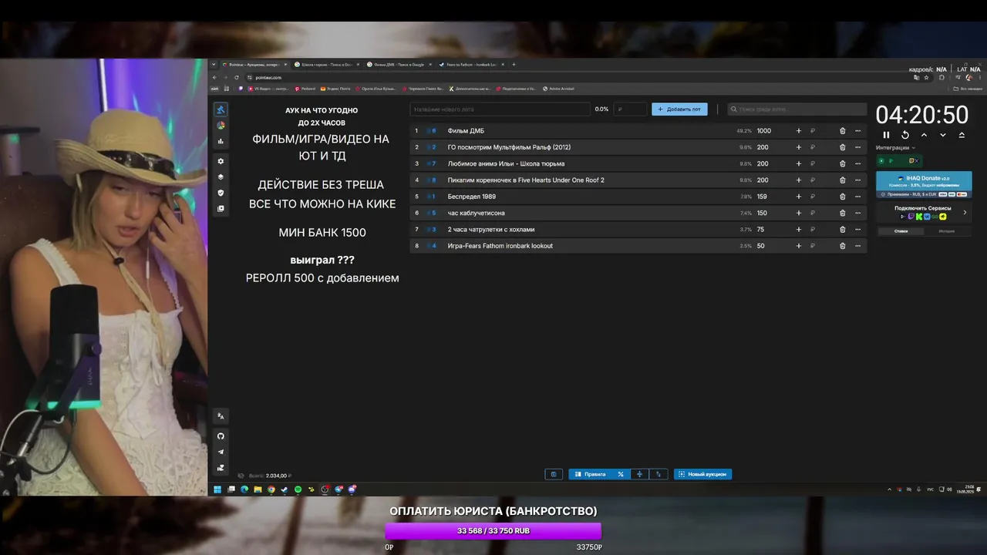Open more options for Пикапим кореяночек lot
The image size is (987, 555).
pos(857,180)
